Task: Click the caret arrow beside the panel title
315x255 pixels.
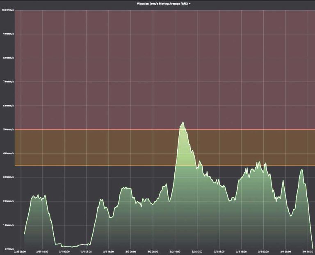Action: (189, 4)
